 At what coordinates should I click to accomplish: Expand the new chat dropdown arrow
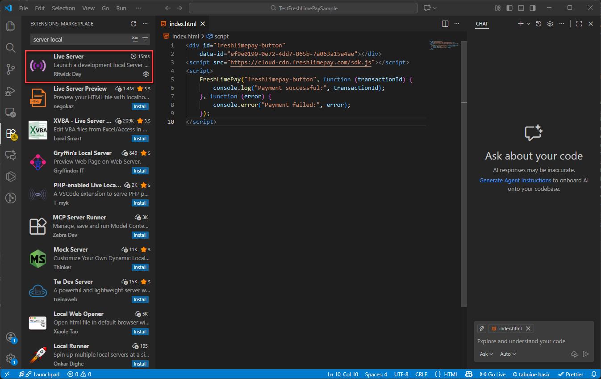(x=528, y=24)
